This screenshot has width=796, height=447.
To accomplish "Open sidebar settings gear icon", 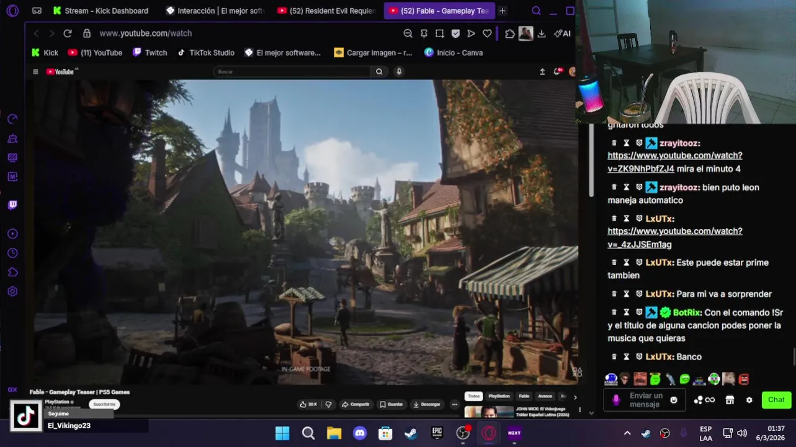I will [12, 291].
